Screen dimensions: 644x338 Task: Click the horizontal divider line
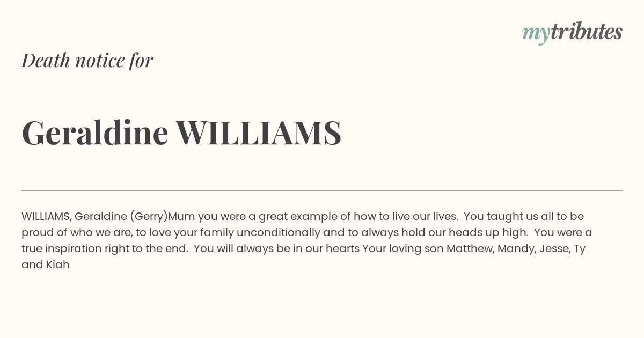pos(322,190)
